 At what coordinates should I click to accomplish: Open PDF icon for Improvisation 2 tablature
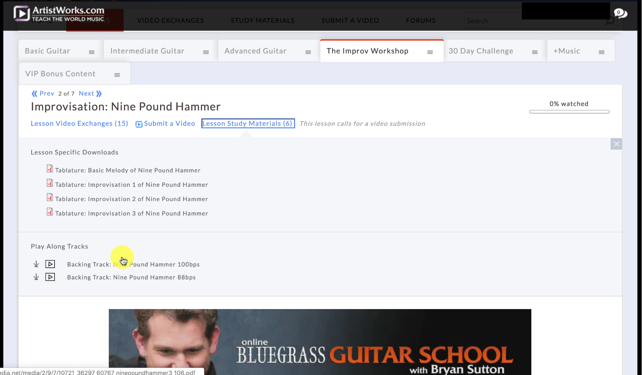pyautogui.click(x=50, y=197)
